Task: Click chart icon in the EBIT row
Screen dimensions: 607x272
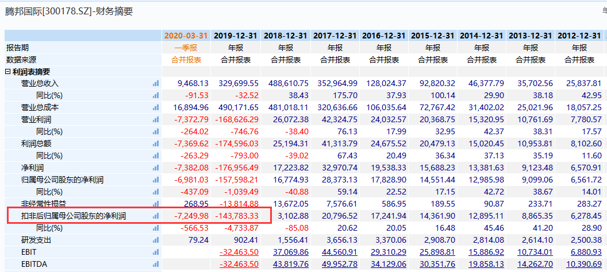Action: click(x=155, y=252)
